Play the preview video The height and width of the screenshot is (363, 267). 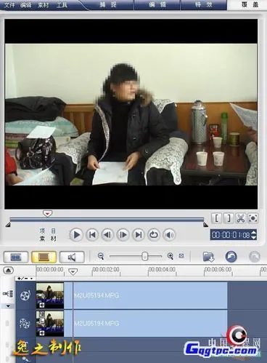tap(76, 235)
